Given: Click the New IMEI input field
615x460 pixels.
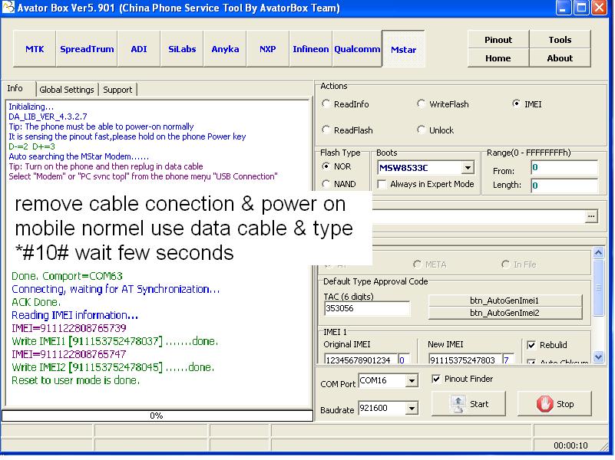Looking at the screenshot, I should 465,360.
